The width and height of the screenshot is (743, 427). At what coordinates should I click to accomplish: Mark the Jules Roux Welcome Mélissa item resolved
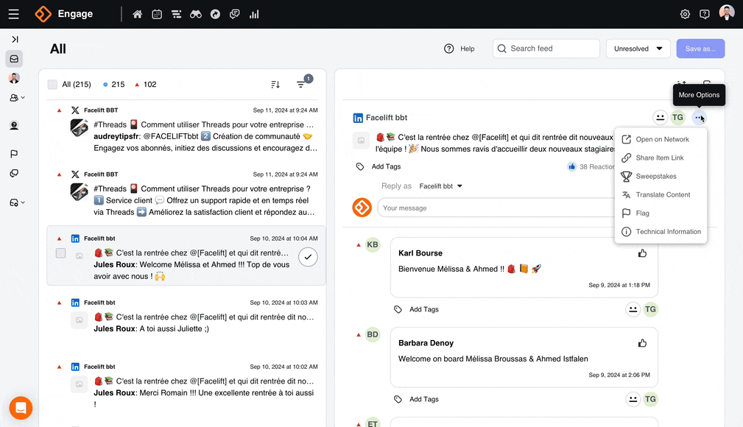[308, 257]
